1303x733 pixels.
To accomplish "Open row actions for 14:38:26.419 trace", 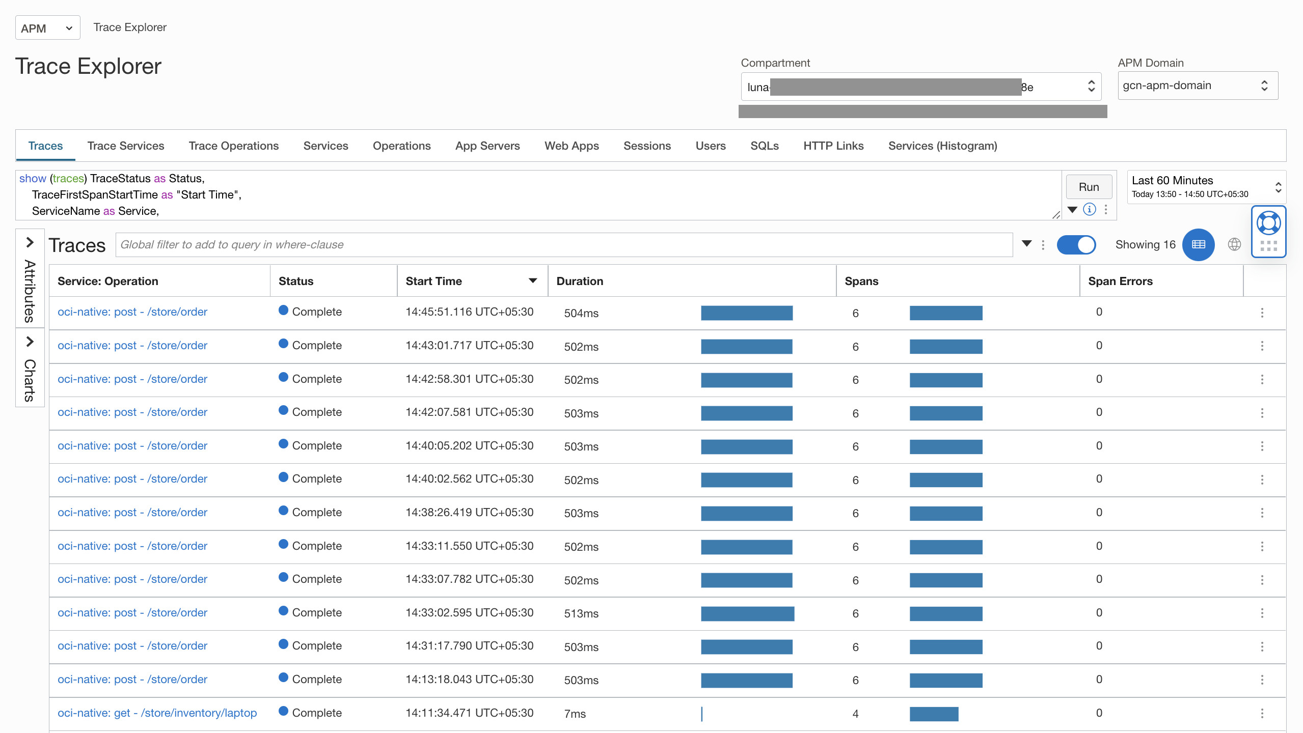I will pos(1262,513).
